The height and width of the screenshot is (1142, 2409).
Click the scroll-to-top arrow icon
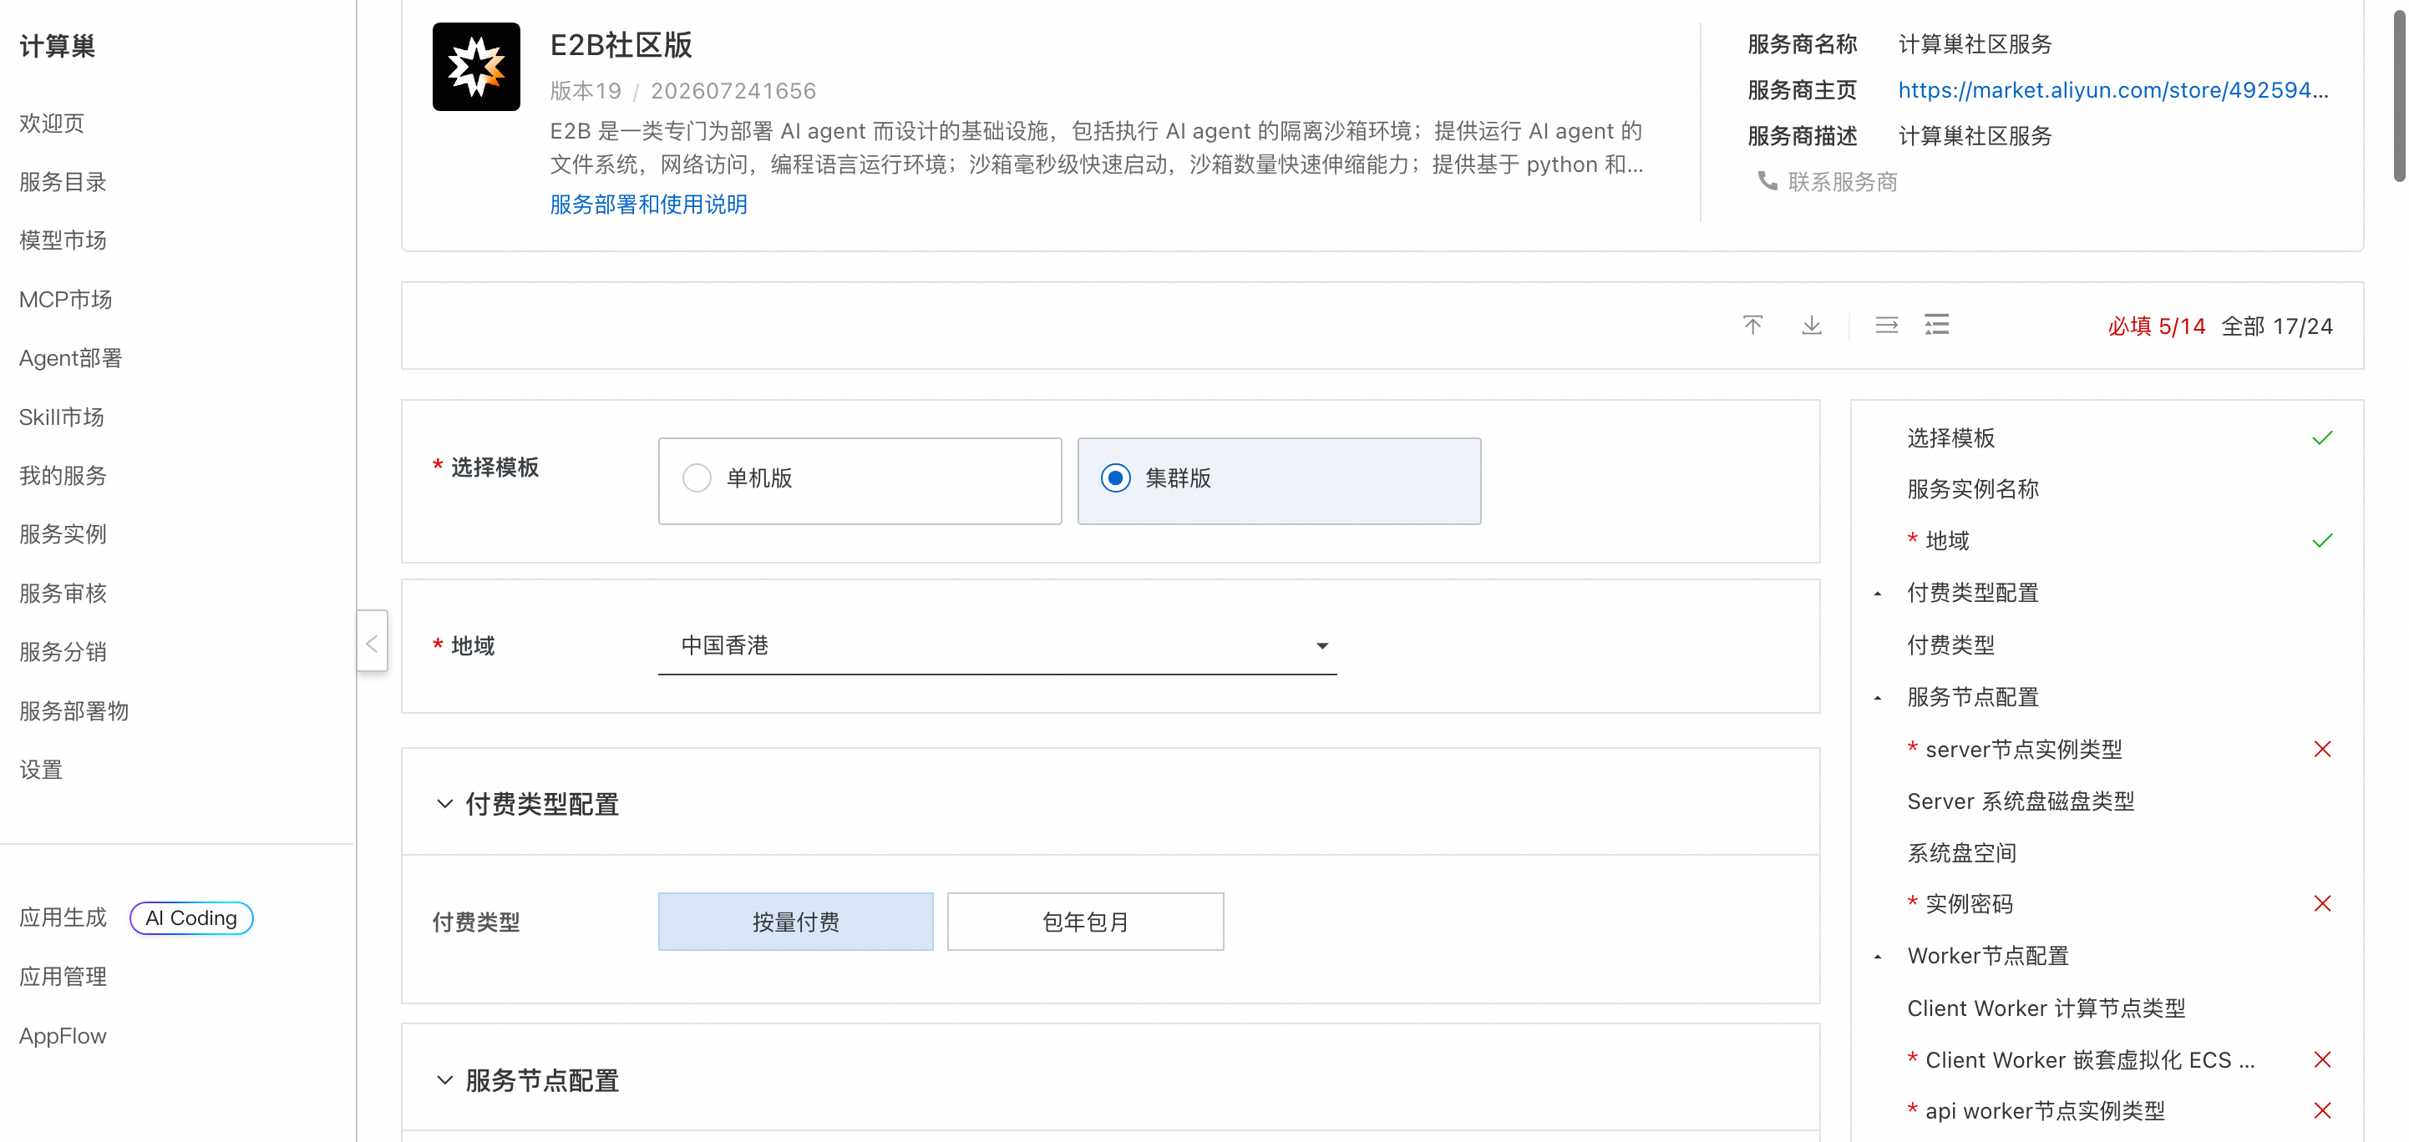click(x=1752, y=326)
